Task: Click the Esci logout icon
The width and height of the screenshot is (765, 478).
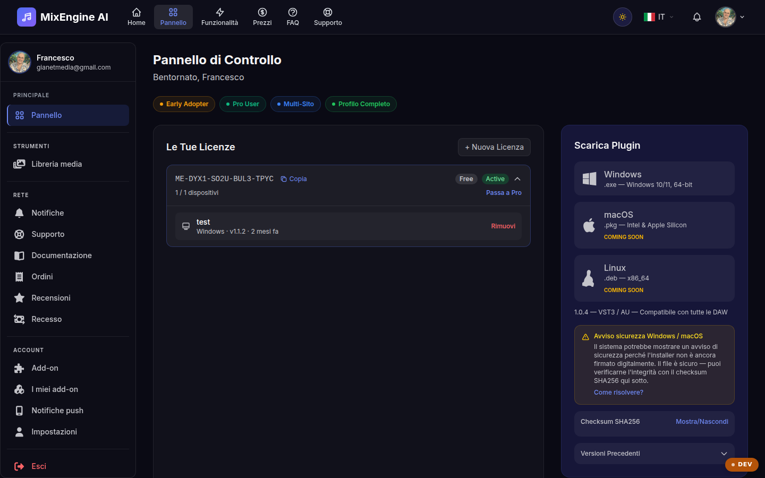Action: (x=19, y=466)
